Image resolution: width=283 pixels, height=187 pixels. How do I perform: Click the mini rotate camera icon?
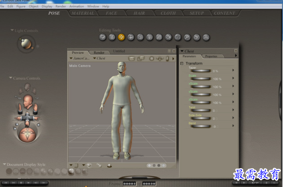pyautogui.click(x=152, y=59)
